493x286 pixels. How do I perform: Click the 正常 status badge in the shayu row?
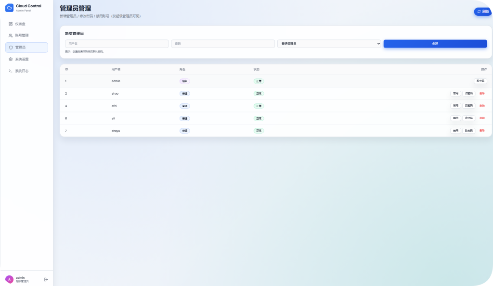(259, 131)
